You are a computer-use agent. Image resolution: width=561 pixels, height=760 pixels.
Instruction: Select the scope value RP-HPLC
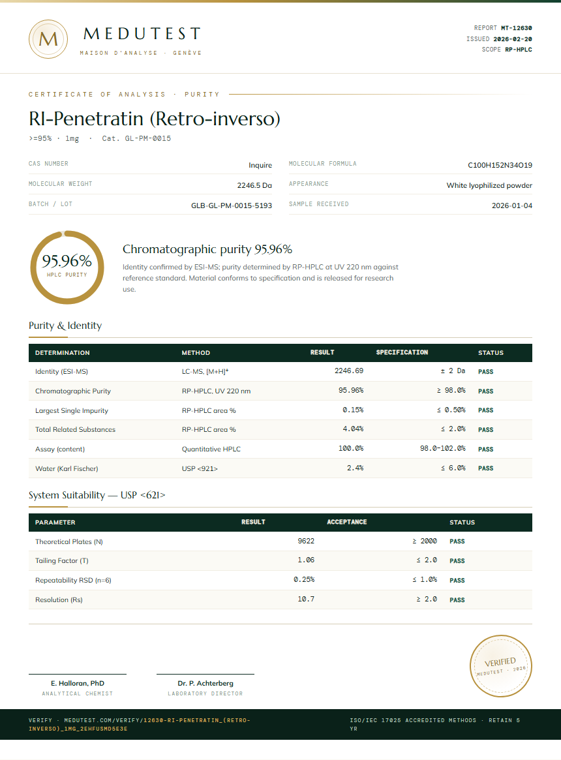pos(519,50)
